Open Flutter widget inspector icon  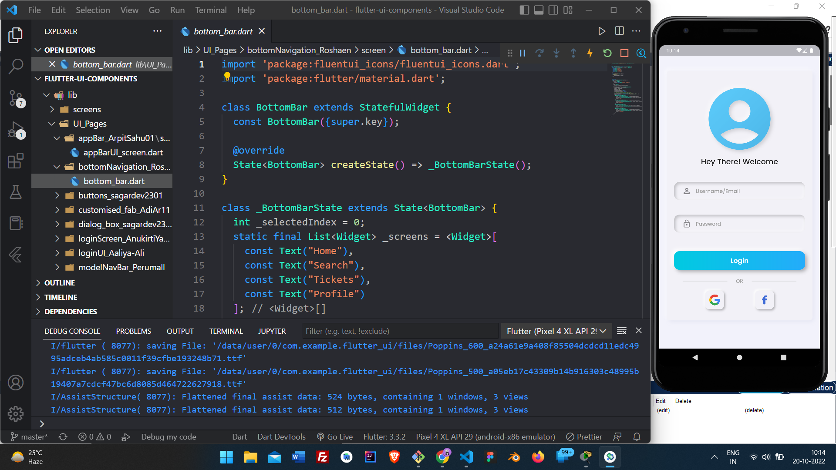(x=641, y=53)
